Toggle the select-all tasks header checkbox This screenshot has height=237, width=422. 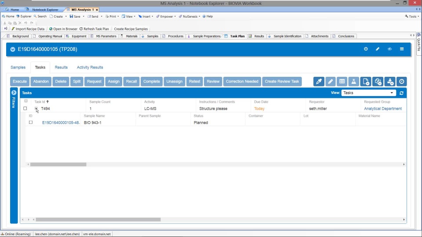coord(26,101)
